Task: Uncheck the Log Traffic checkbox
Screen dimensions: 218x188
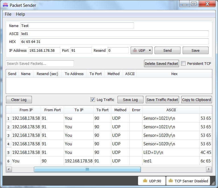Action: pyautogui.click(x=92, y=100)
